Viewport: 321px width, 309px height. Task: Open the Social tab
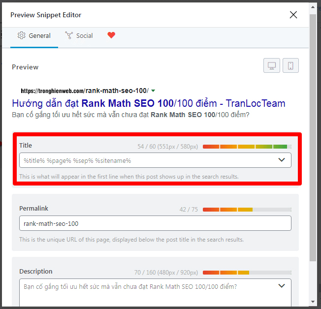pos(79,36)
